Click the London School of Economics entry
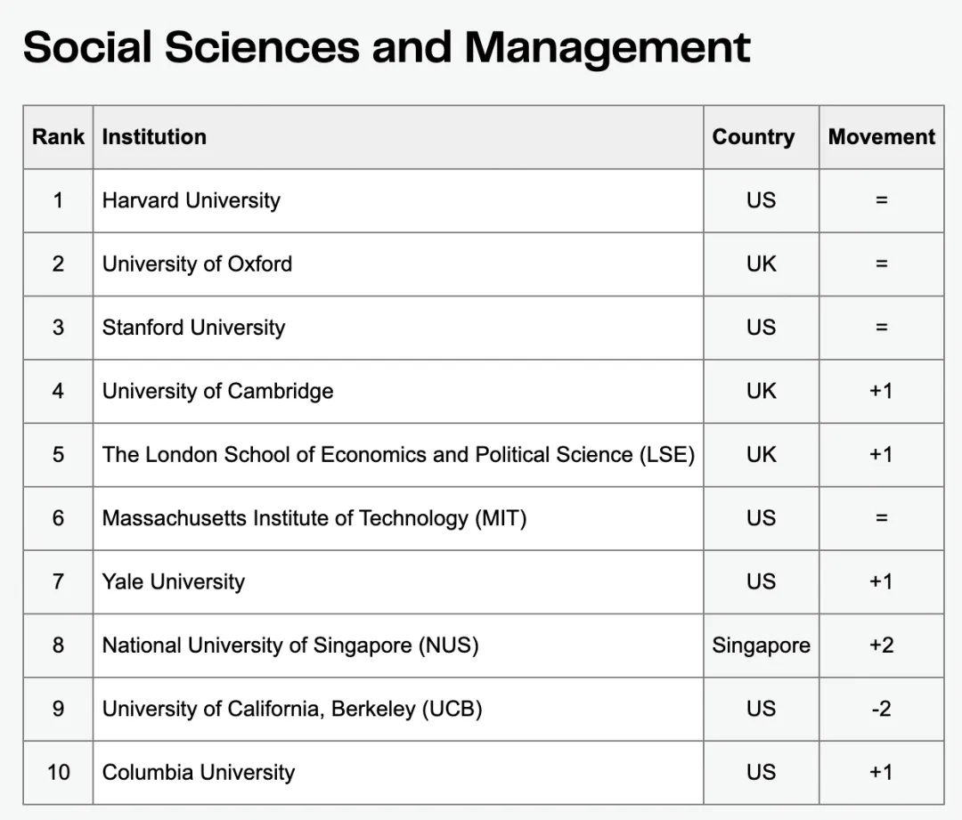The width and height of the screenshot is (962, 820). click(397, 455)
